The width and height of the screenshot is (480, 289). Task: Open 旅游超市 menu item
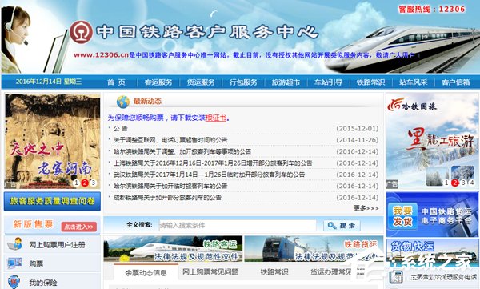pyautogui.click(x=286, y=82)
